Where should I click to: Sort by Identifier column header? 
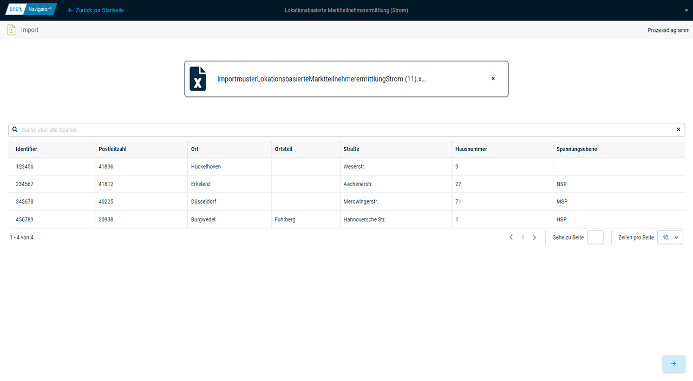[x=27, y=149]
